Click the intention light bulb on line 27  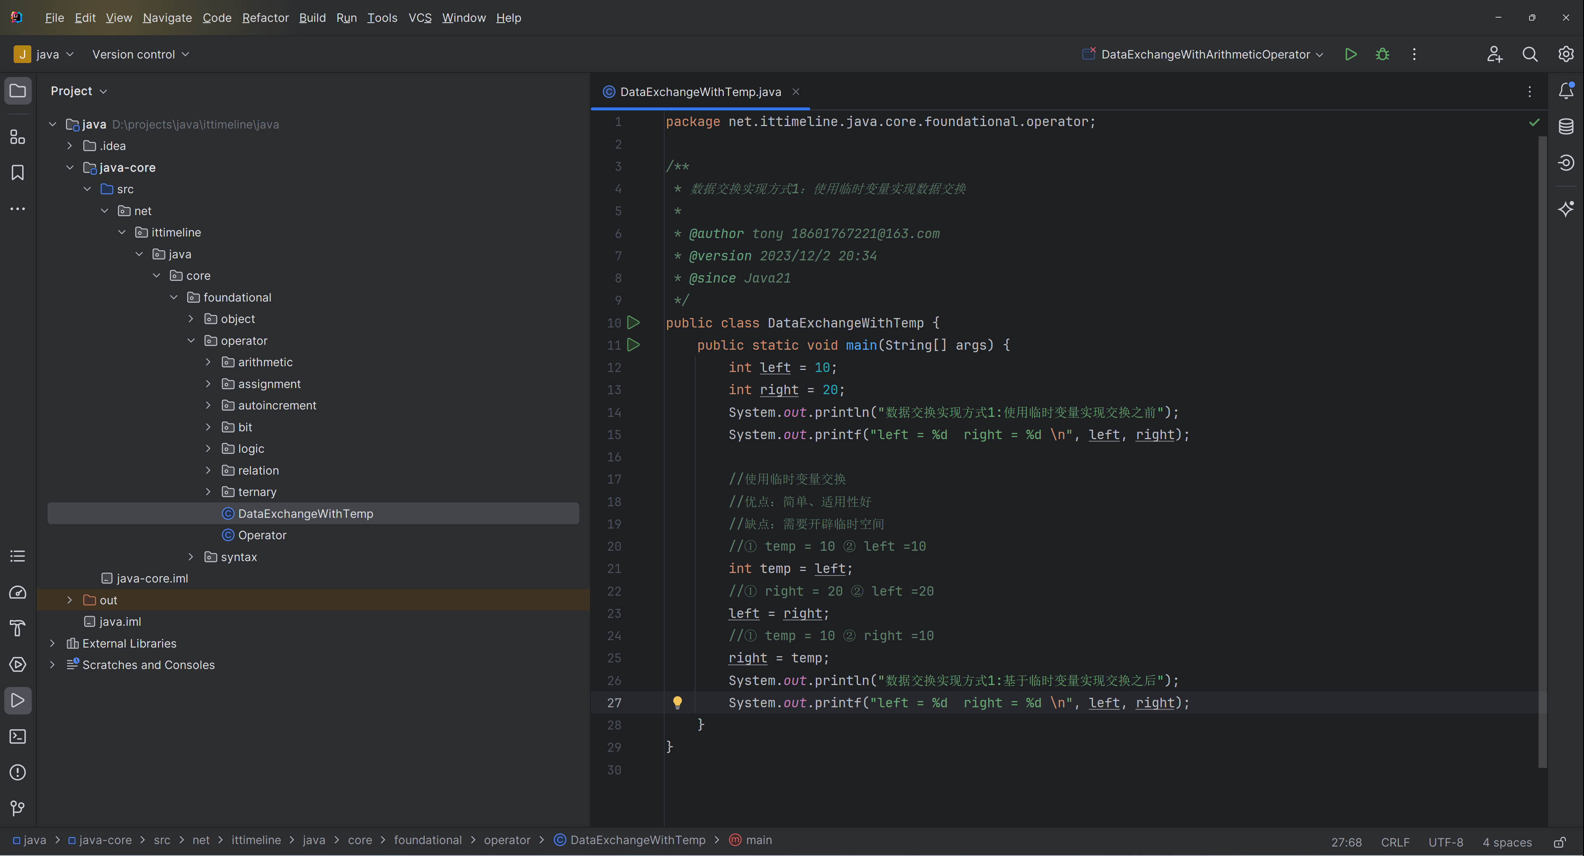(677, 702)
